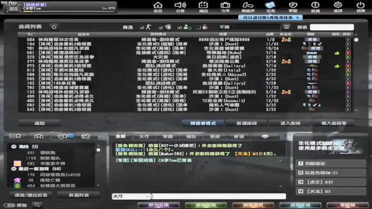The image size is (372, 209).
Task: Open the 制造所 crafting icon
Action: [x=248, y=6]
